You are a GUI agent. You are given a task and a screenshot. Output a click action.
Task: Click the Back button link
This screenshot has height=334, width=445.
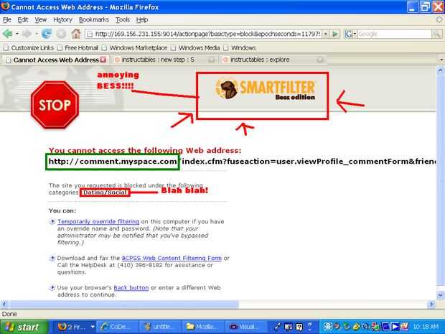(131, 288)
